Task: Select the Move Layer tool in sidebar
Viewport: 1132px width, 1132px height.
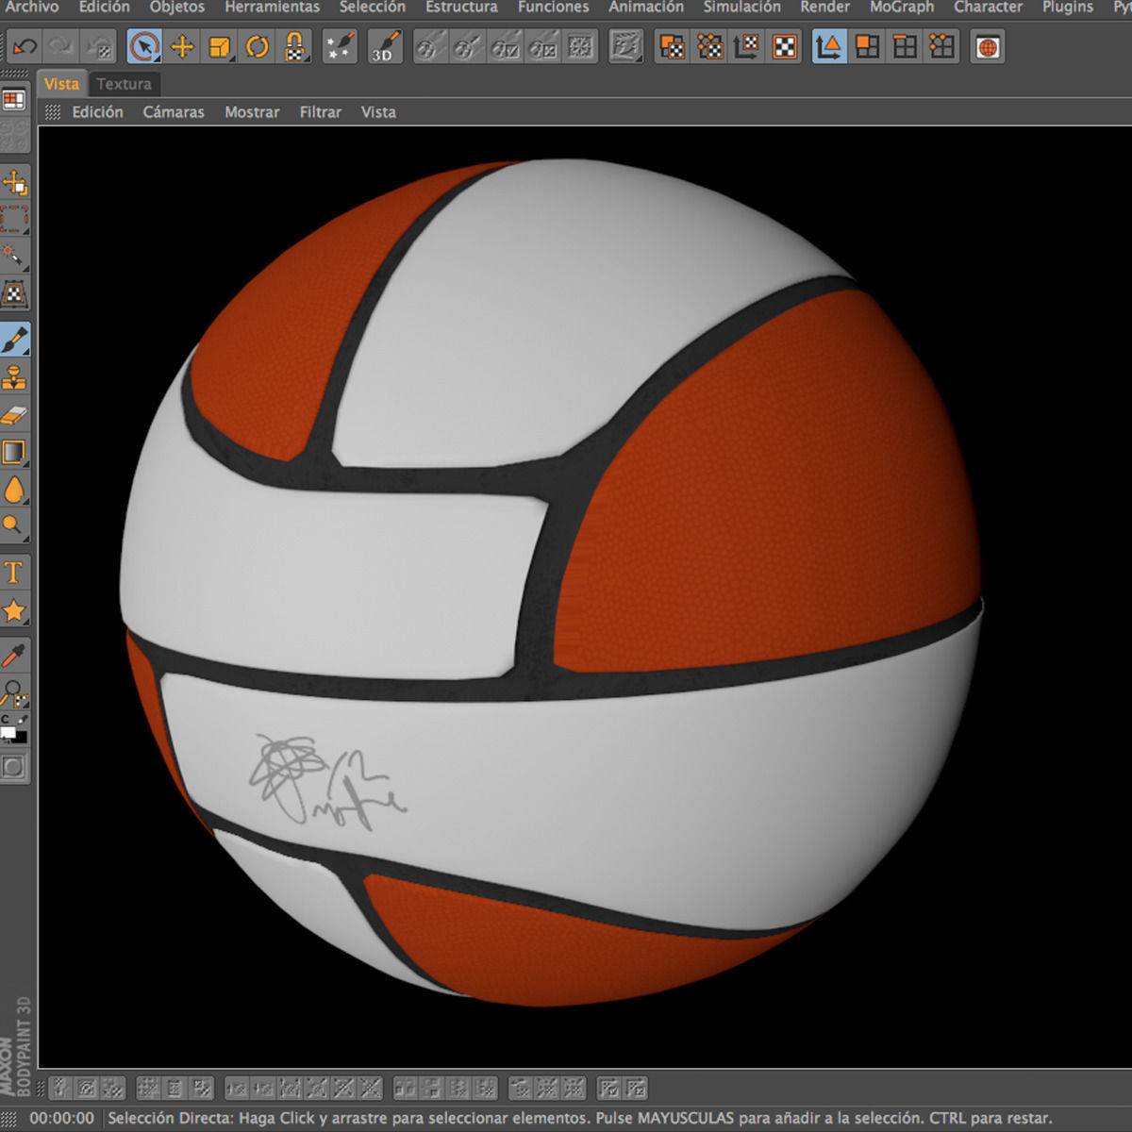Action: click(x=14, y=183)
